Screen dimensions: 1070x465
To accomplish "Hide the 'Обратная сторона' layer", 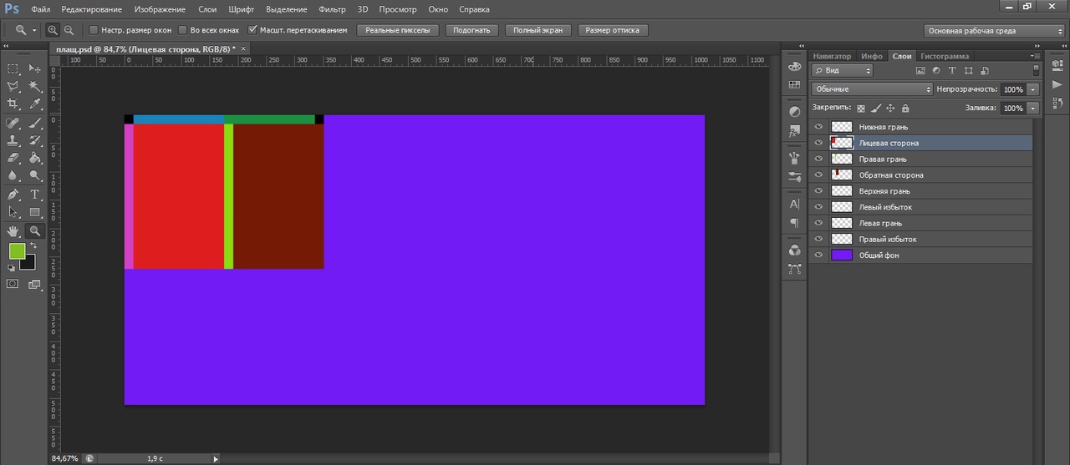I will pyautogui.click(x=818, y=175).
